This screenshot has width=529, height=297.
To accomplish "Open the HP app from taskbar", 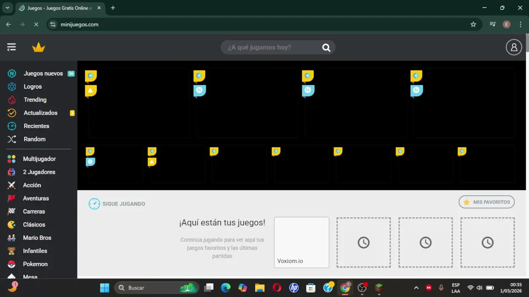I will (x=294, y=288).
